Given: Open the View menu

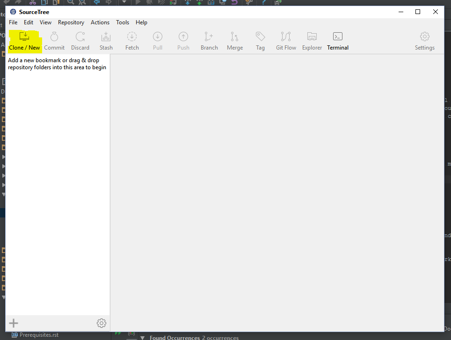Looking at the screenshot, I should [x=45, y=22].
